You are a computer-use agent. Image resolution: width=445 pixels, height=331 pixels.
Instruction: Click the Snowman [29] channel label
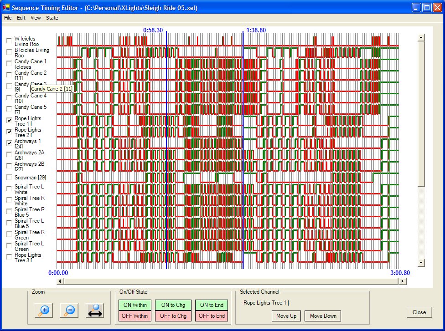coord(31,178)
